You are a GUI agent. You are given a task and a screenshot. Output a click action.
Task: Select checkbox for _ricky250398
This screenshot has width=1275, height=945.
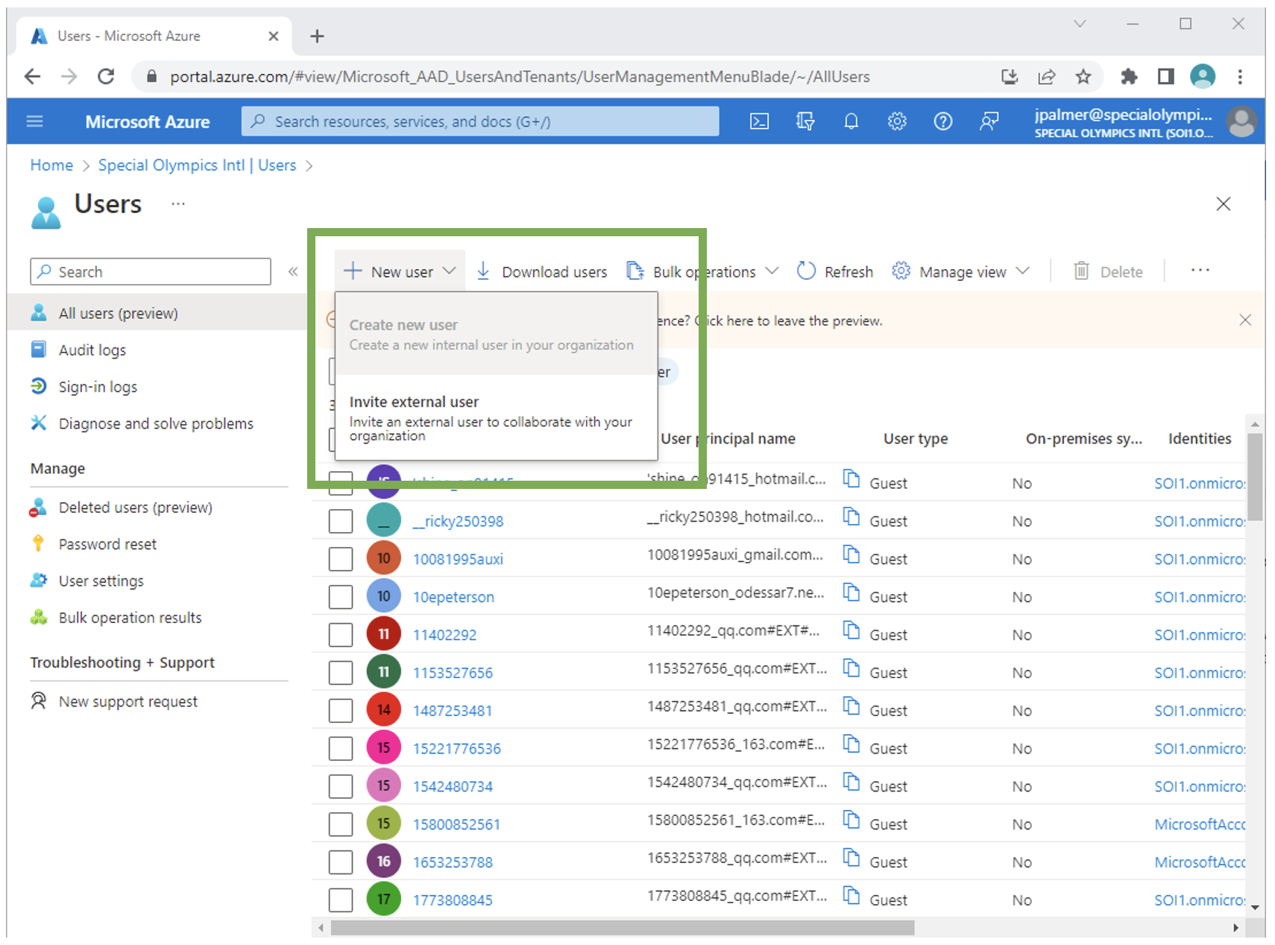[x=341, y=521]
